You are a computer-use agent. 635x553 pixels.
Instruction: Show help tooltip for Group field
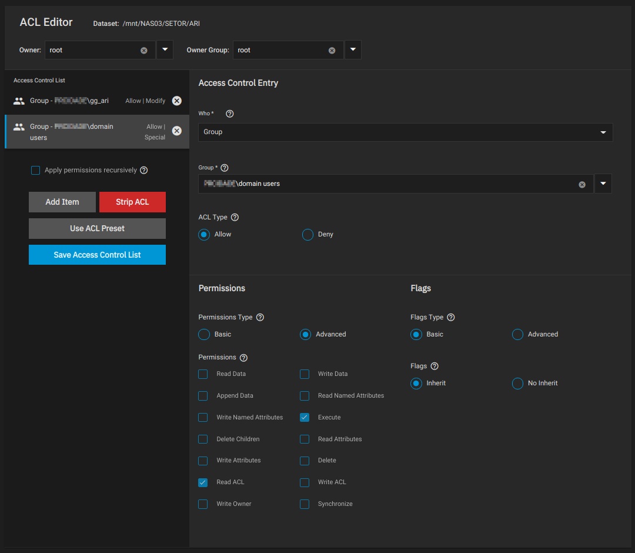coord(225,168)
